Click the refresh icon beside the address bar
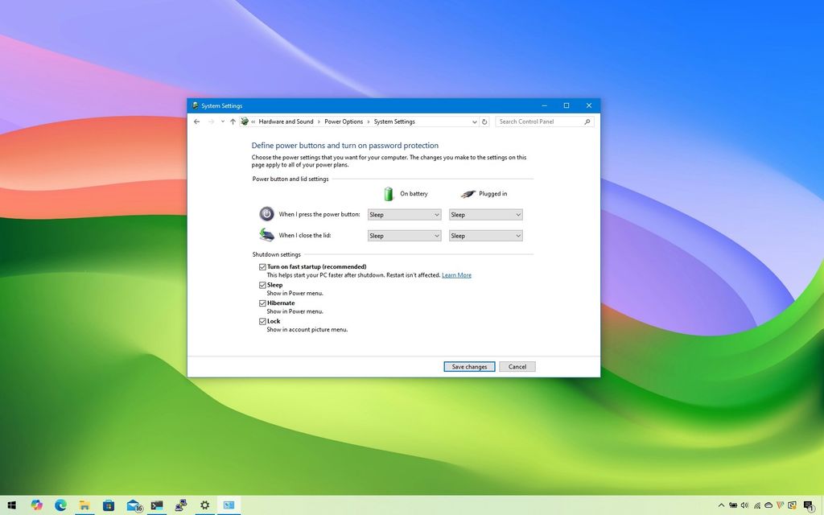This screenshot has width=824, height=515. coord(484,122)
